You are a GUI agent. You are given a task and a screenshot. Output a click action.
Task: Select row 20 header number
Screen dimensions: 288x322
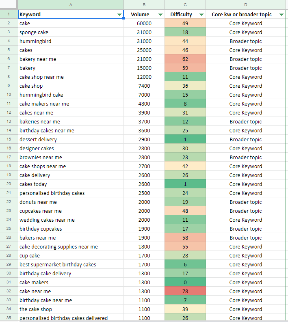tap(9, 184)
